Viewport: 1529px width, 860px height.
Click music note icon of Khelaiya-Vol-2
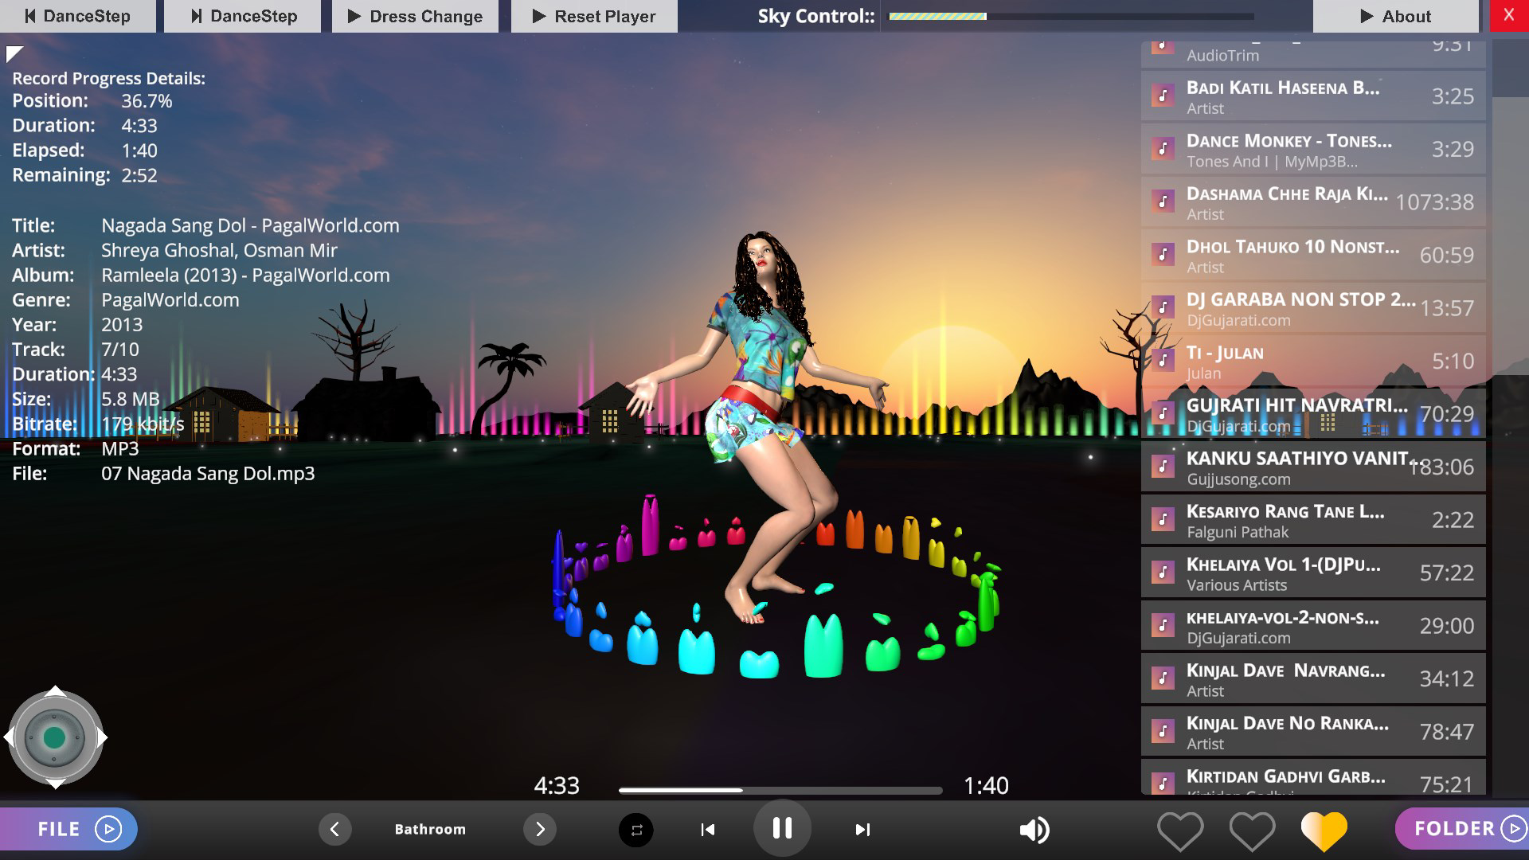(1163, 626)
